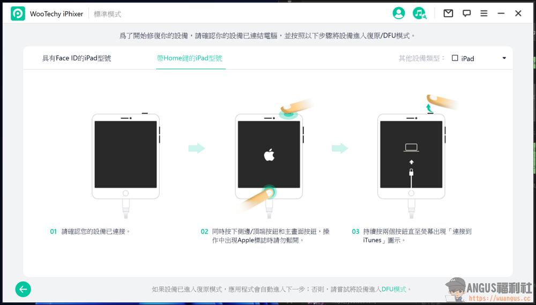Open the music search tool icon
Viewport: 536px width, 305px height.
[420, 13]
